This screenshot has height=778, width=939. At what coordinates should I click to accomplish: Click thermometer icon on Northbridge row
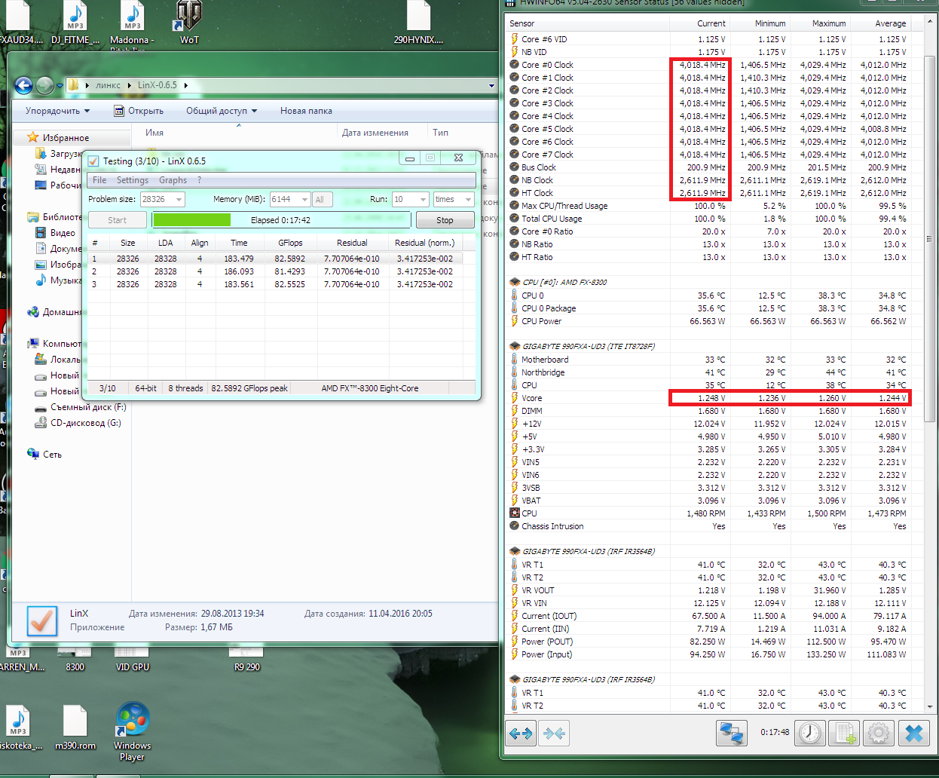pyautogui.click(x=515, y=372)
